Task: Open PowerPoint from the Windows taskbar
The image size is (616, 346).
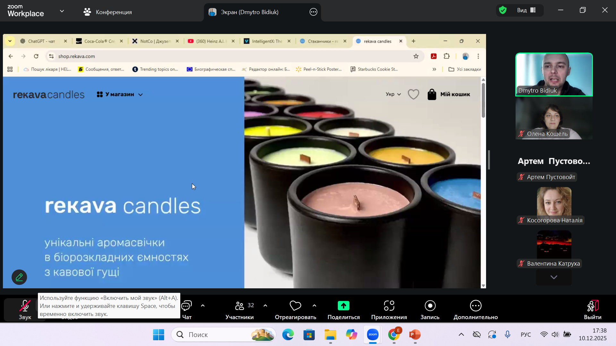Action: coord(415,335)
